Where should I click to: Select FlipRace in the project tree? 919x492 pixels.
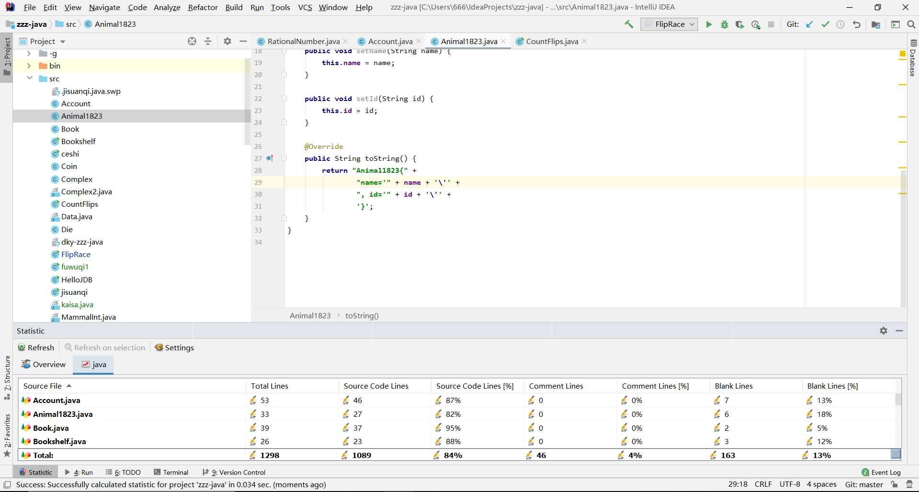(x=76, y=254)
